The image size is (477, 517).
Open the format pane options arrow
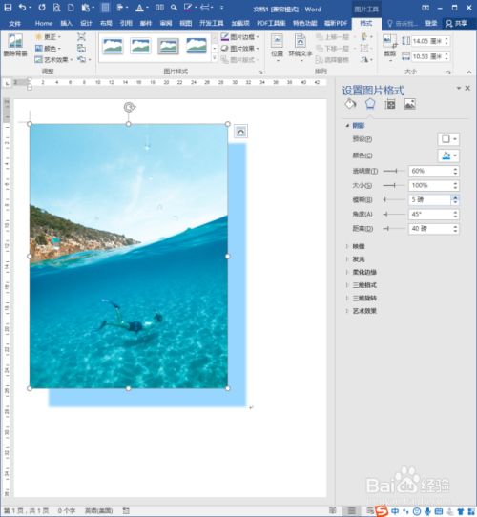tap(459, 88)
